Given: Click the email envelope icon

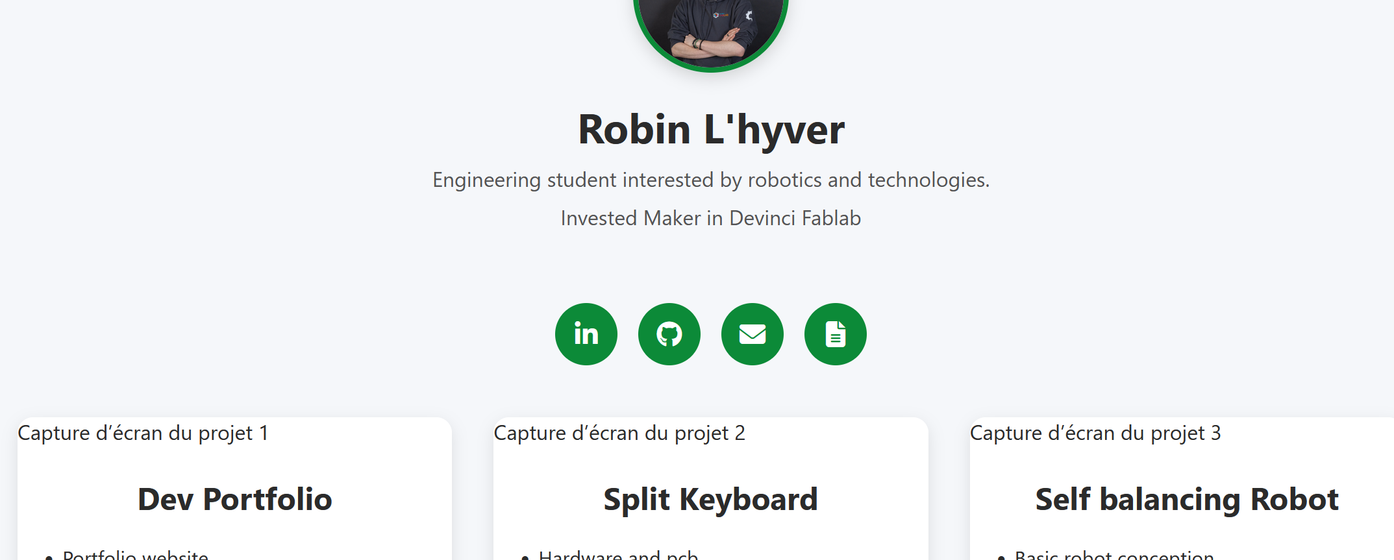Looking at the screenshot, I should (x=752, y=334).
